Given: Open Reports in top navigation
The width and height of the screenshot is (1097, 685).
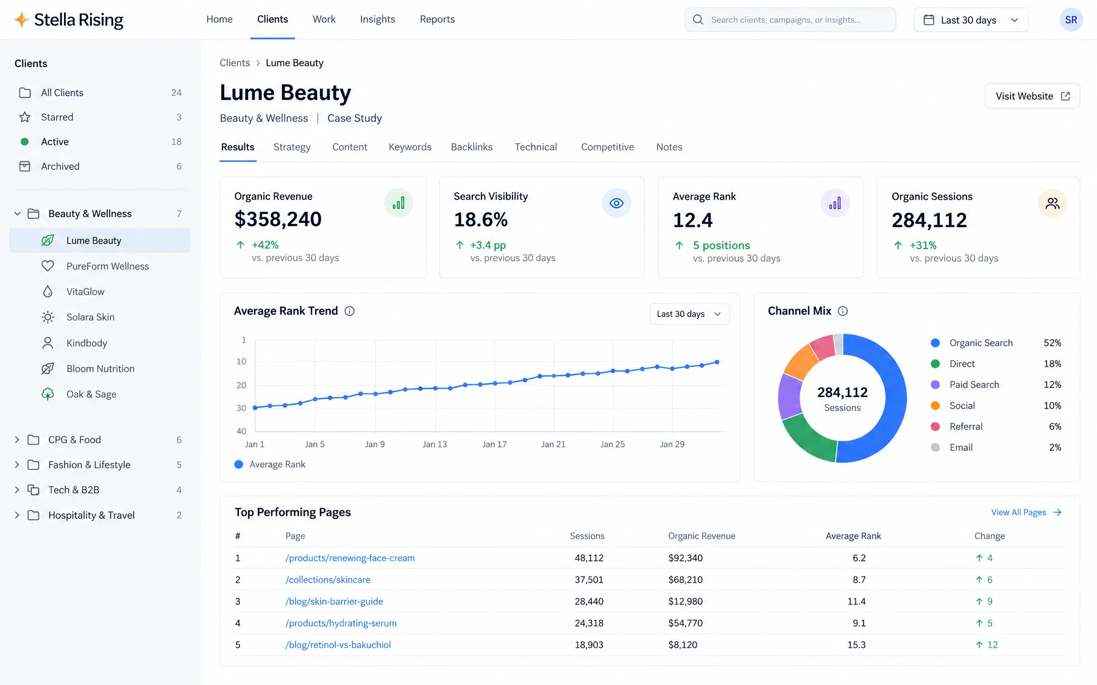Looking at the screenshot, I should [x=437, y=19].
